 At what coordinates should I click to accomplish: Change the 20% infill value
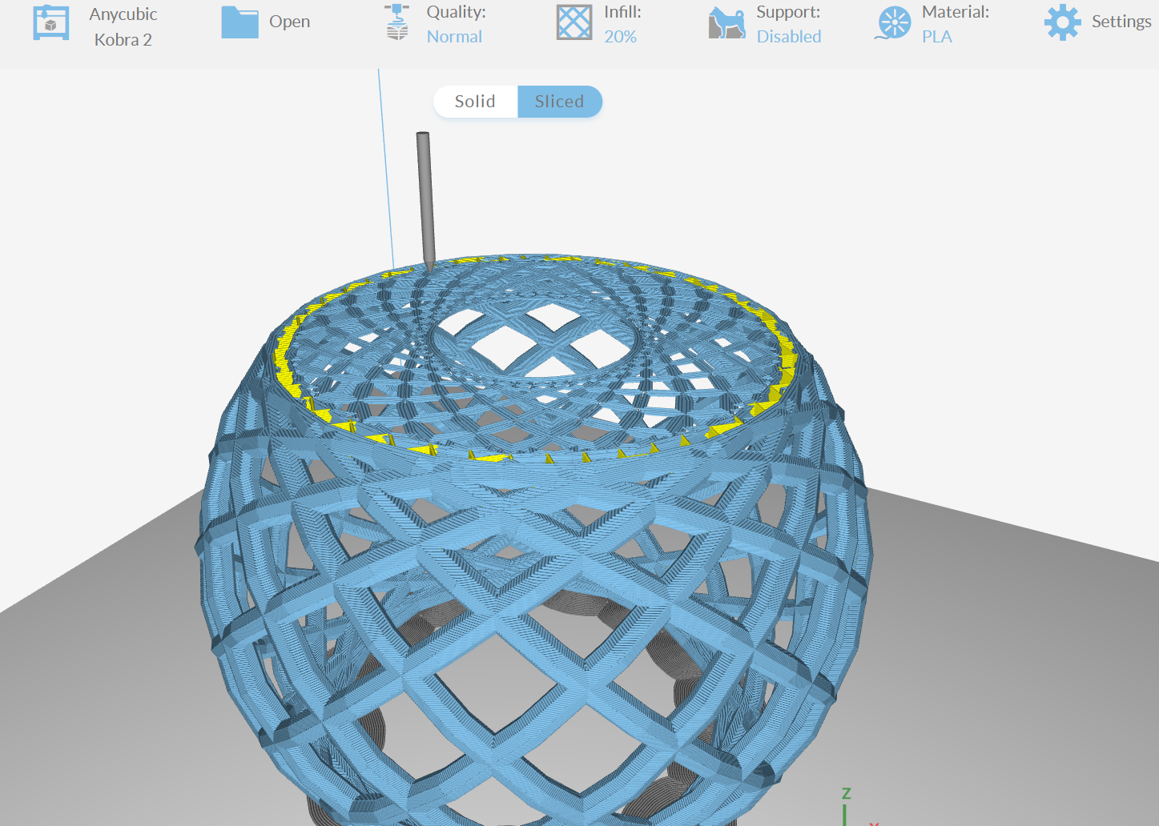621,37
